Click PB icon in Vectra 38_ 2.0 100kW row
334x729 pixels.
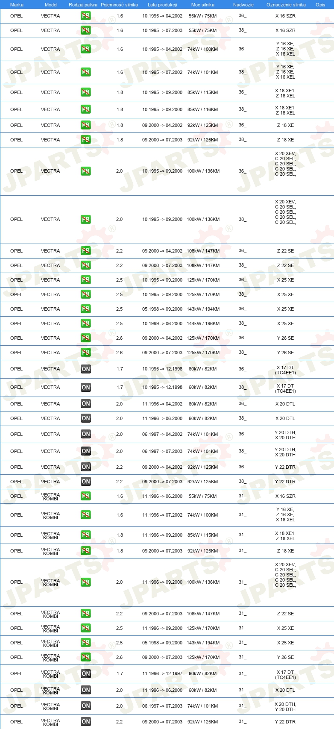click(86, 219)
